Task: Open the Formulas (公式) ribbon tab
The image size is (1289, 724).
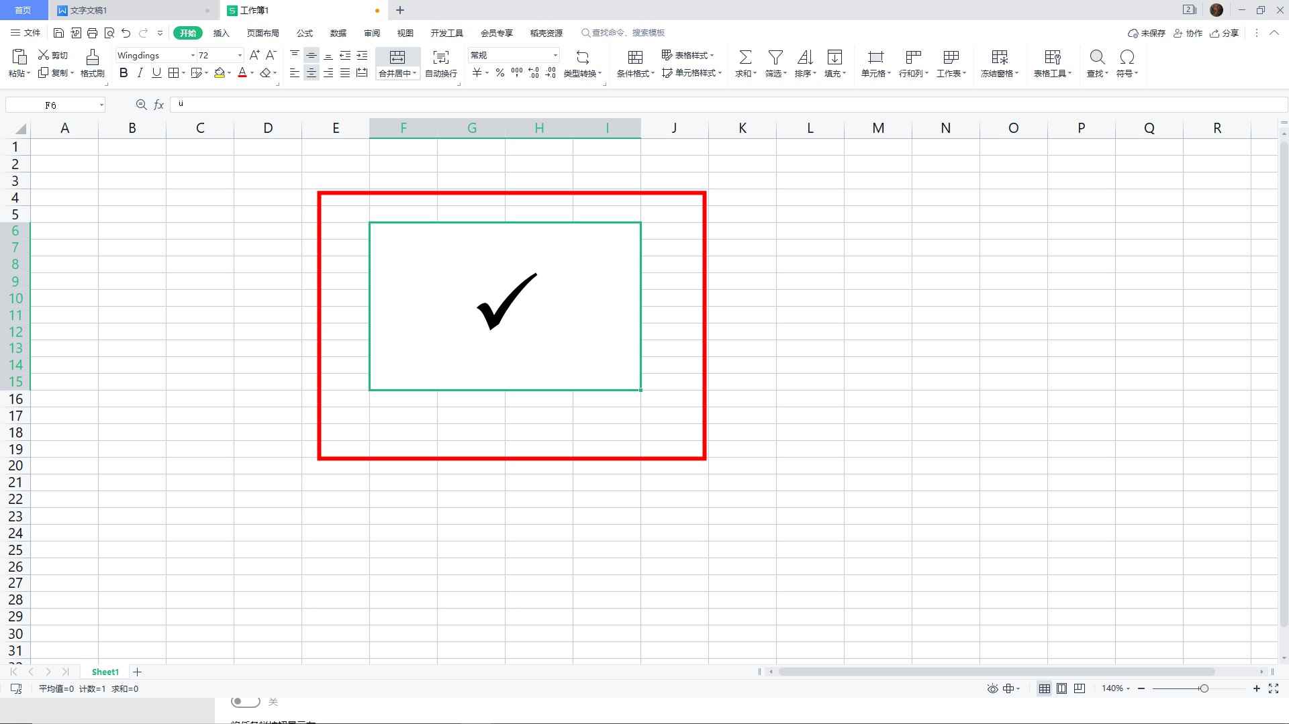Action: pyautogui.click(x=304, y=33)
